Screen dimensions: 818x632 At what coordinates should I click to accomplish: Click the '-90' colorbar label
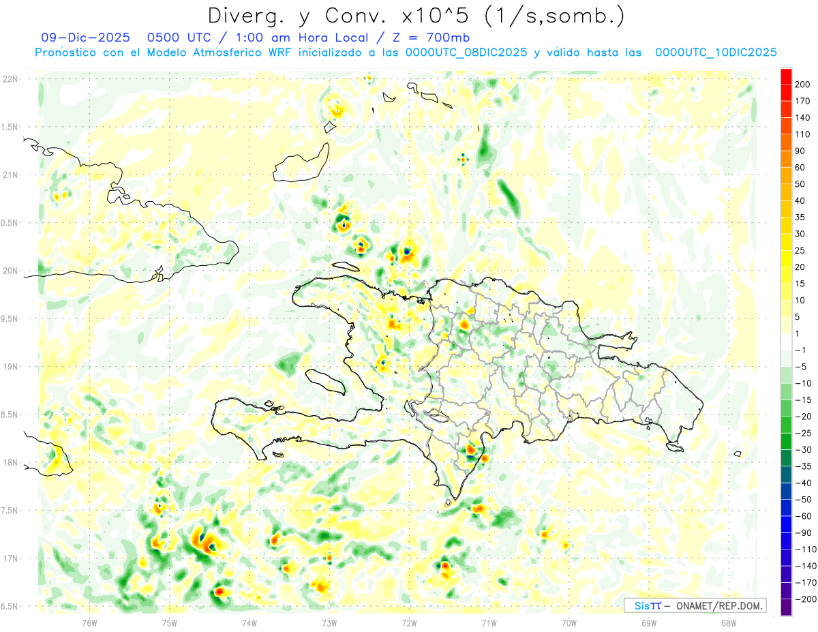point(803,533)
